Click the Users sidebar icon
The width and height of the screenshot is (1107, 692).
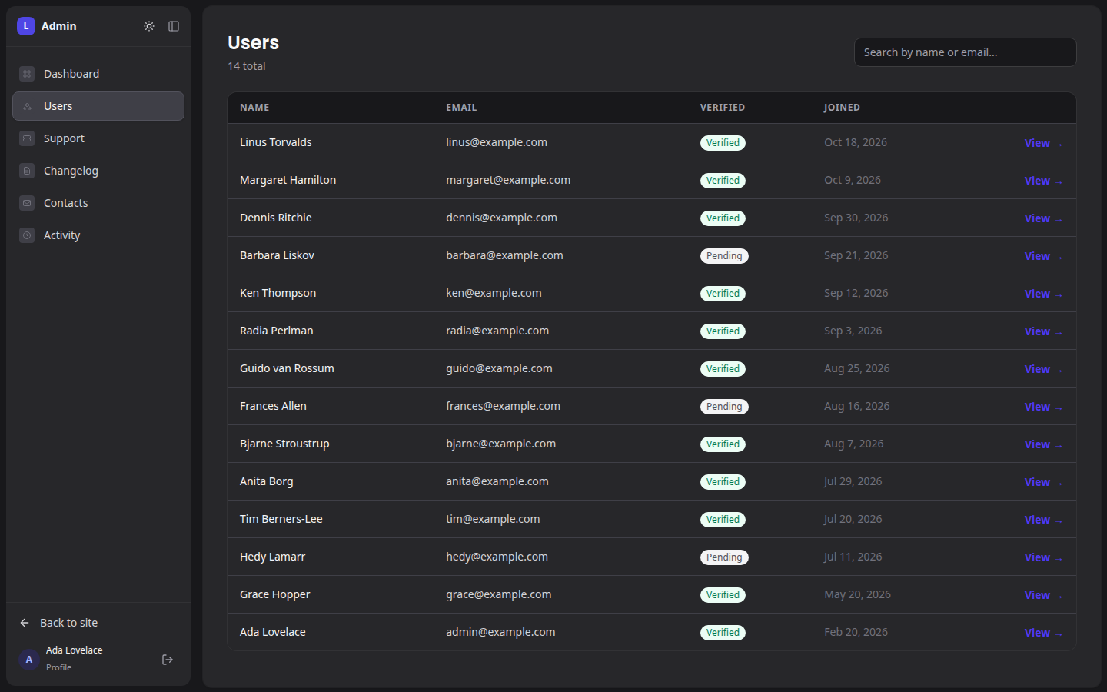click(x=27, y=106)
